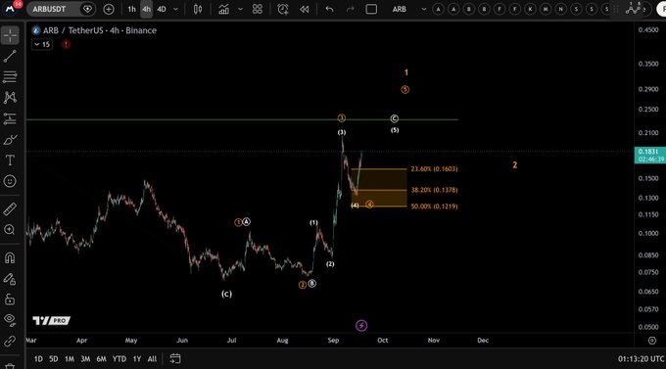Open Elliott wave tool in favorites toolbar

click(x=633, y=9)
